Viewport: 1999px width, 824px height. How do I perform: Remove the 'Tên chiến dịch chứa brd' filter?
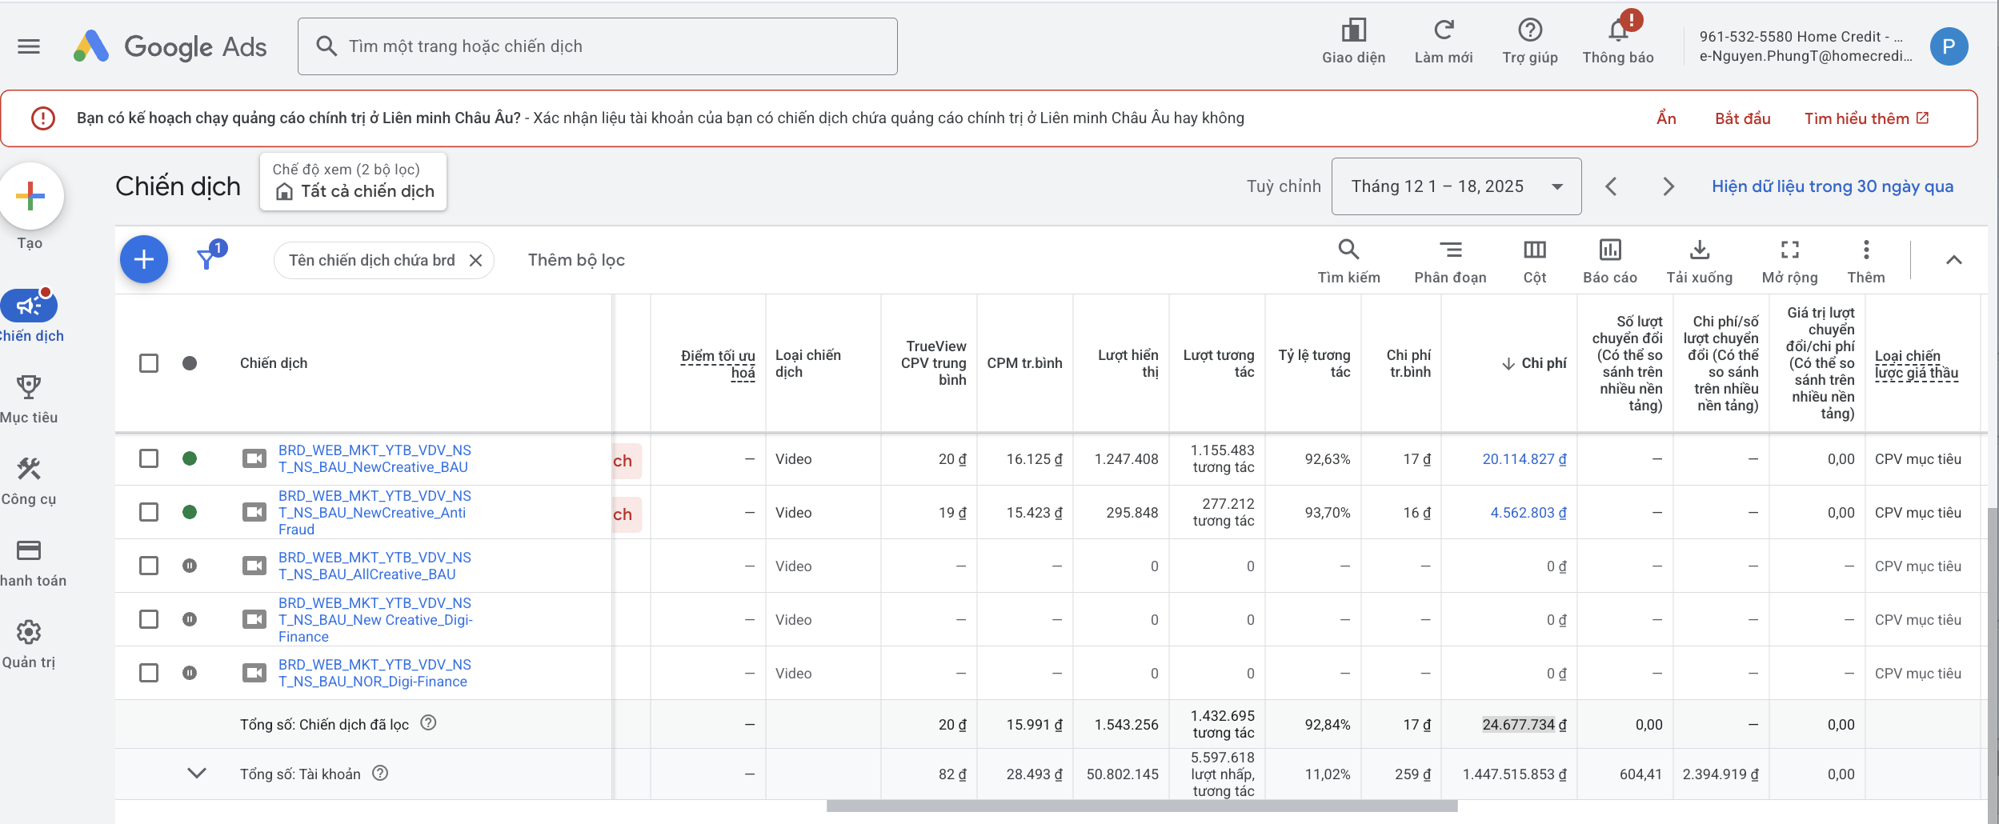[475, 261]
